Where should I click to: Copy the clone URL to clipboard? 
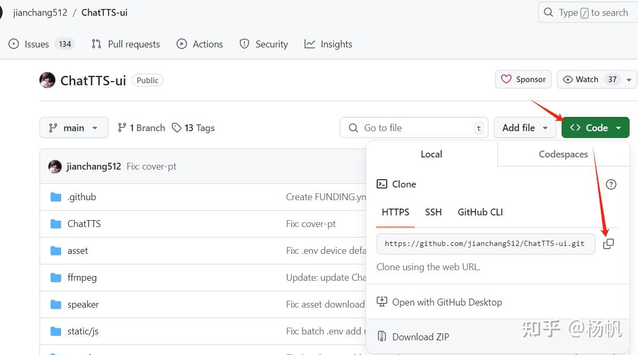pyautogui.click(x=608, y=244)
